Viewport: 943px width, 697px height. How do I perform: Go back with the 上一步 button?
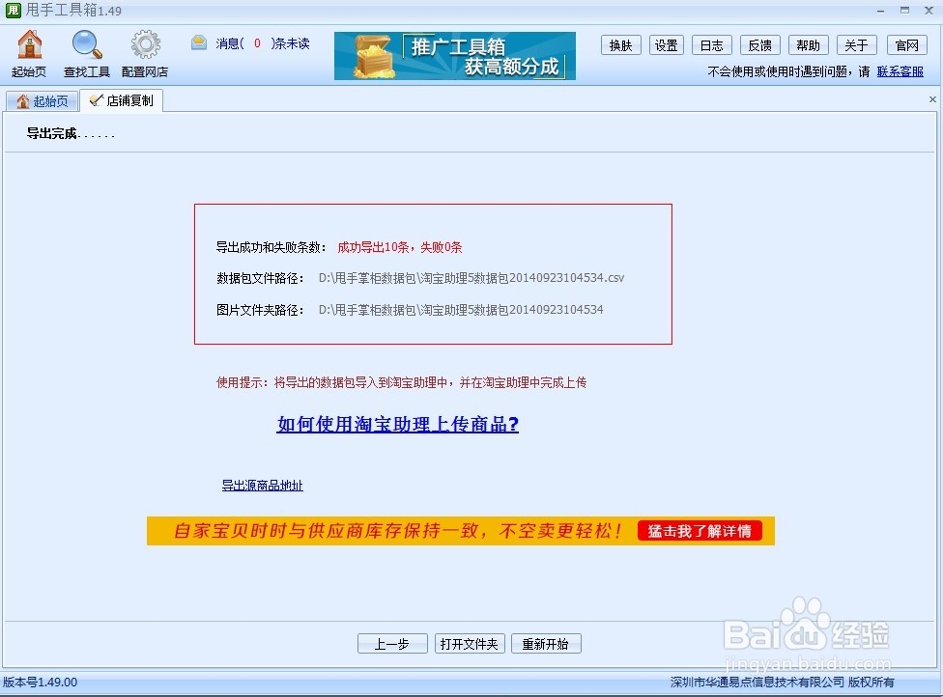click(392, 644)
